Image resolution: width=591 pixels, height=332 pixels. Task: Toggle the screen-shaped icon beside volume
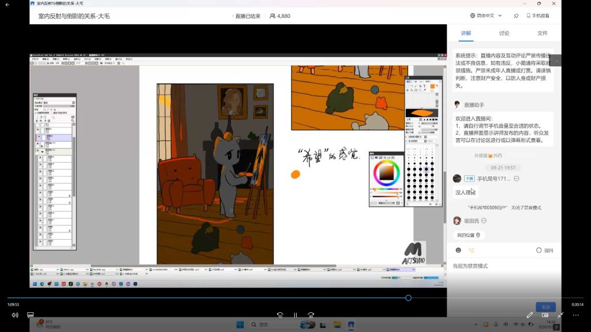coord(31,315)
